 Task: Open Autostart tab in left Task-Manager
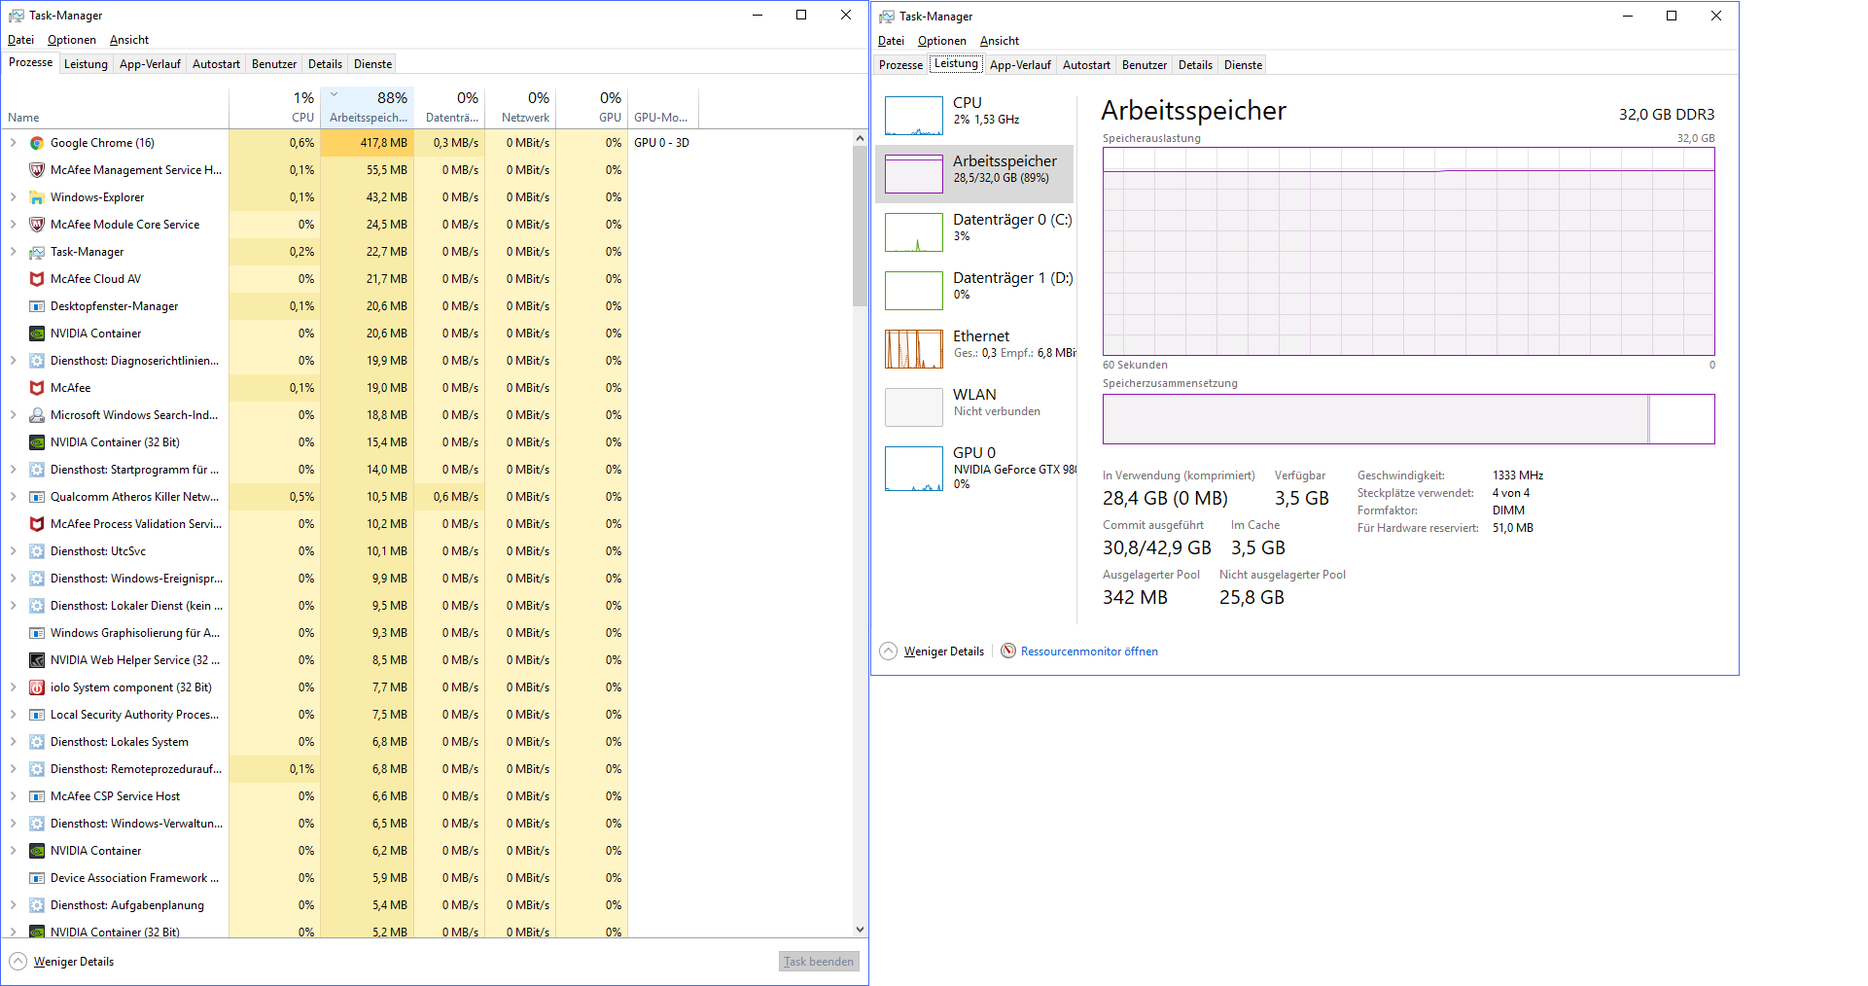(216, 64)
